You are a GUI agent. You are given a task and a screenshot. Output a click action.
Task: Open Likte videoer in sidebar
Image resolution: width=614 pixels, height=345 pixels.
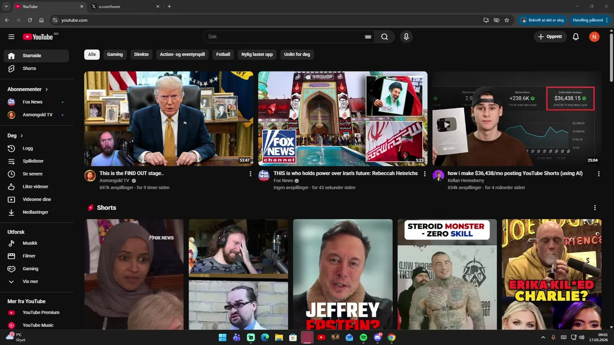coord(36,186)
